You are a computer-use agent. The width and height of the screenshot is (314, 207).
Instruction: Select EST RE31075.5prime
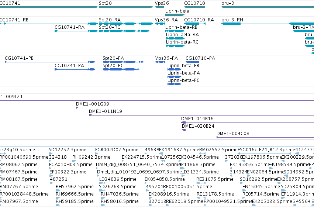coord(215,179)
